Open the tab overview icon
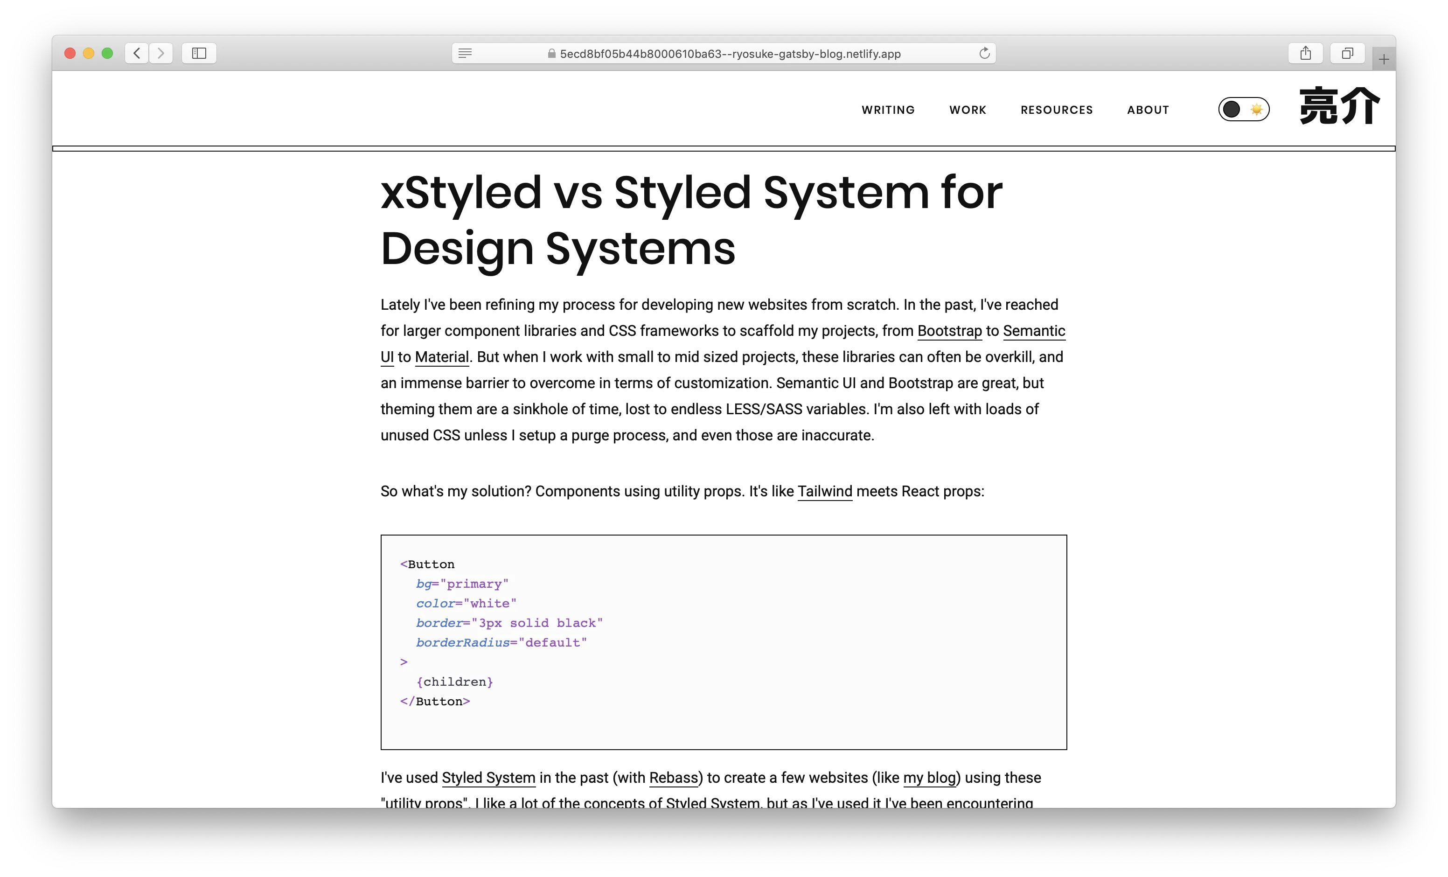The image size is (1448, 877). coord(1348,53)
